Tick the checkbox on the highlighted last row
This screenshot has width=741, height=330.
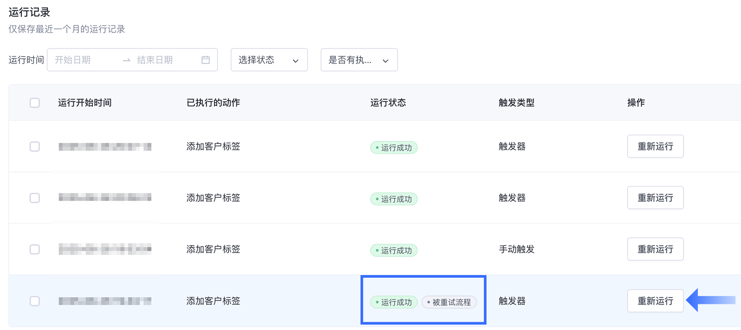(35, 301)
